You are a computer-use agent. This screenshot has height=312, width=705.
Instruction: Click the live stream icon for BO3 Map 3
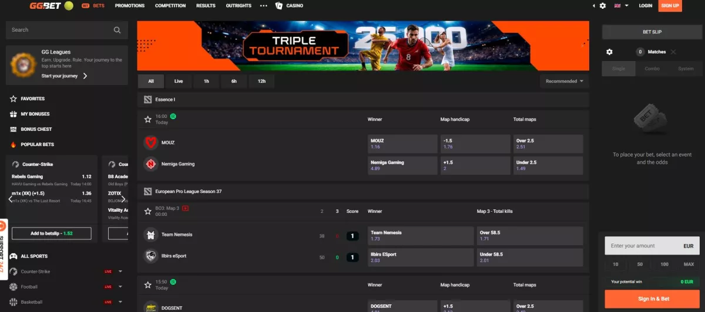186,208
